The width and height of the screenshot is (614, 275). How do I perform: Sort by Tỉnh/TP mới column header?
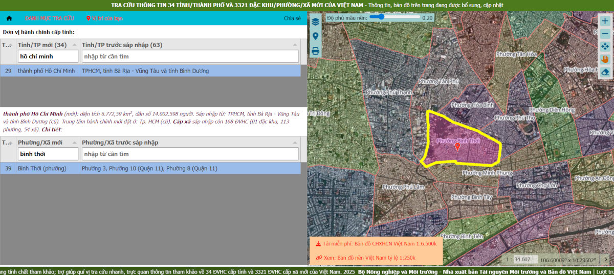42,45
